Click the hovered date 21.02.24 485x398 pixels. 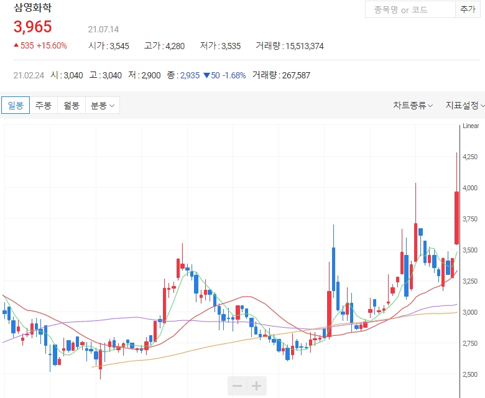coord(29,75)
